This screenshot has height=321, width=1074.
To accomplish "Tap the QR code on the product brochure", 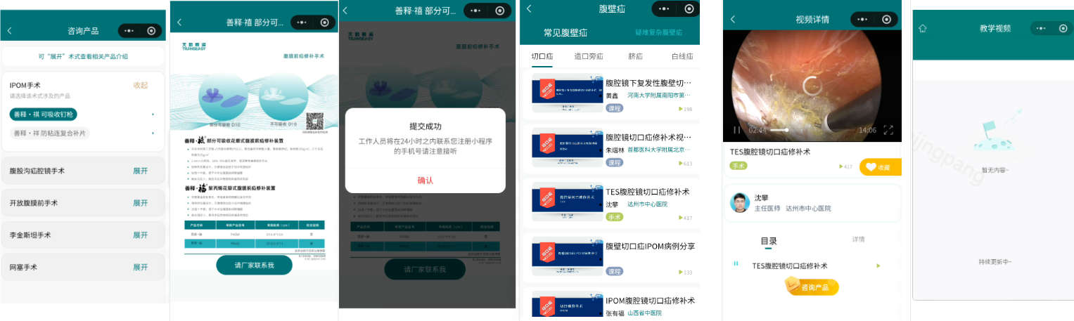I will [x=314, y=120].
